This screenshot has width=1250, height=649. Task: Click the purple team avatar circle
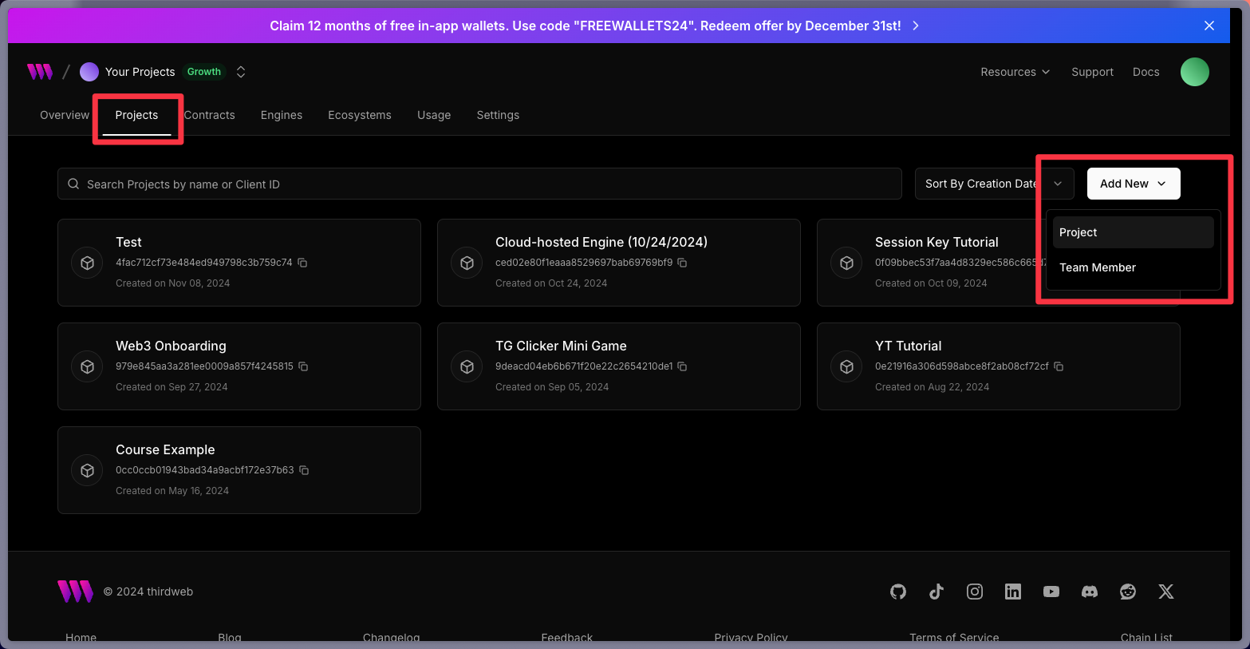click(89, 72)
